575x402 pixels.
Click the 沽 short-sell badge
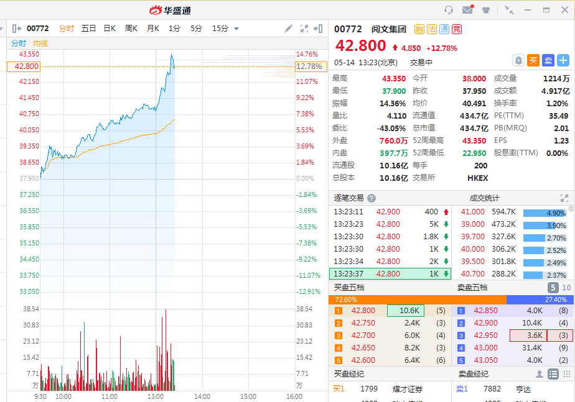pyautogui.click(x=432, y=29)
